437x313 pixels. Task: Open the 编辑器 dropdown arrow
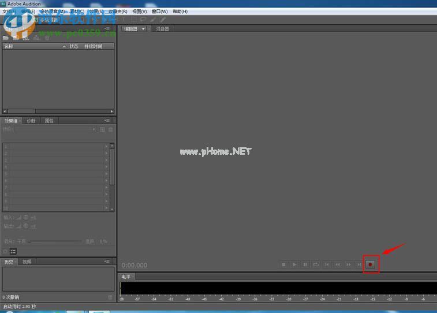click(143, 29)
